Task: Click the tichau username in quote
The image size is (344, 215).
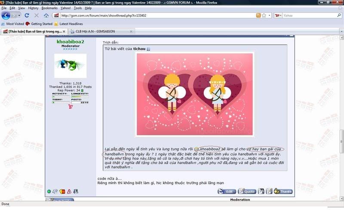Action: (x=139, y=49)
